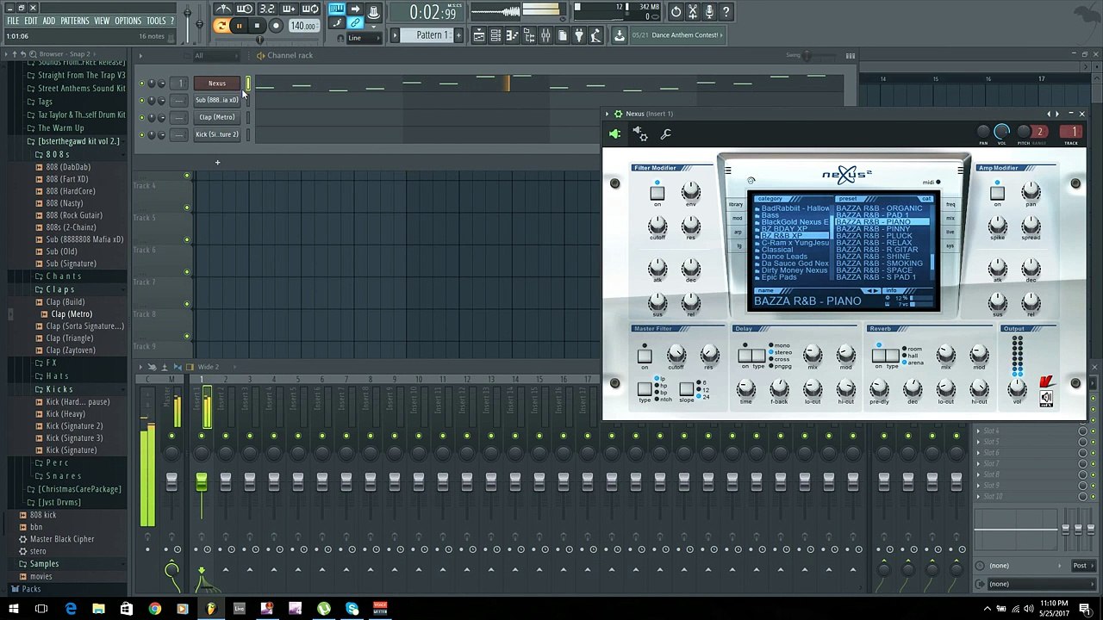Viewport: 1103px width, 620px height.
Task: Open Google Chrome from the taskbar
Action: pos(154,609)
